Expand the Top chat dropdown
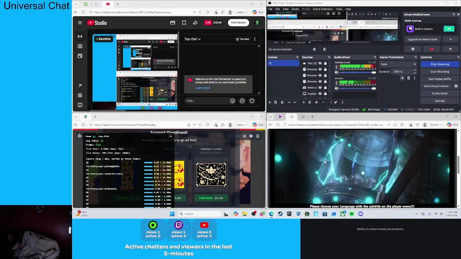The height and width of the screenshot is (259, 461). click(x=192, y=39)
